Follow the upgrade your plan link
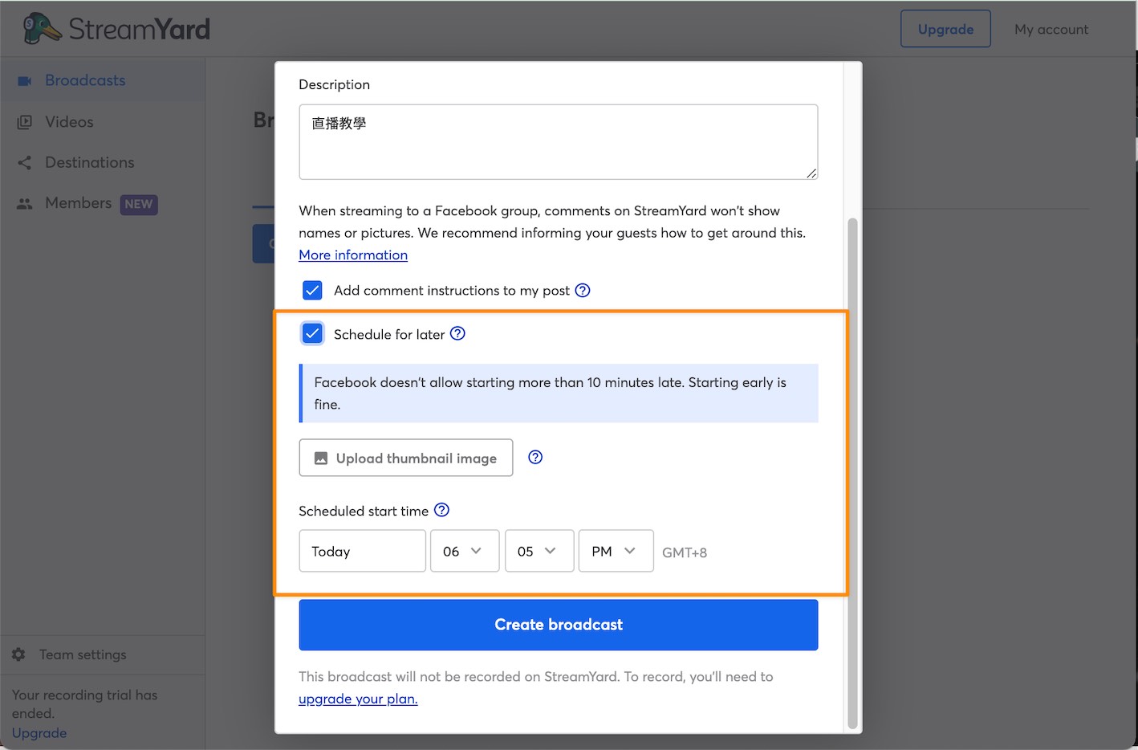This screenshot has width=1138, height=750. 358,699
